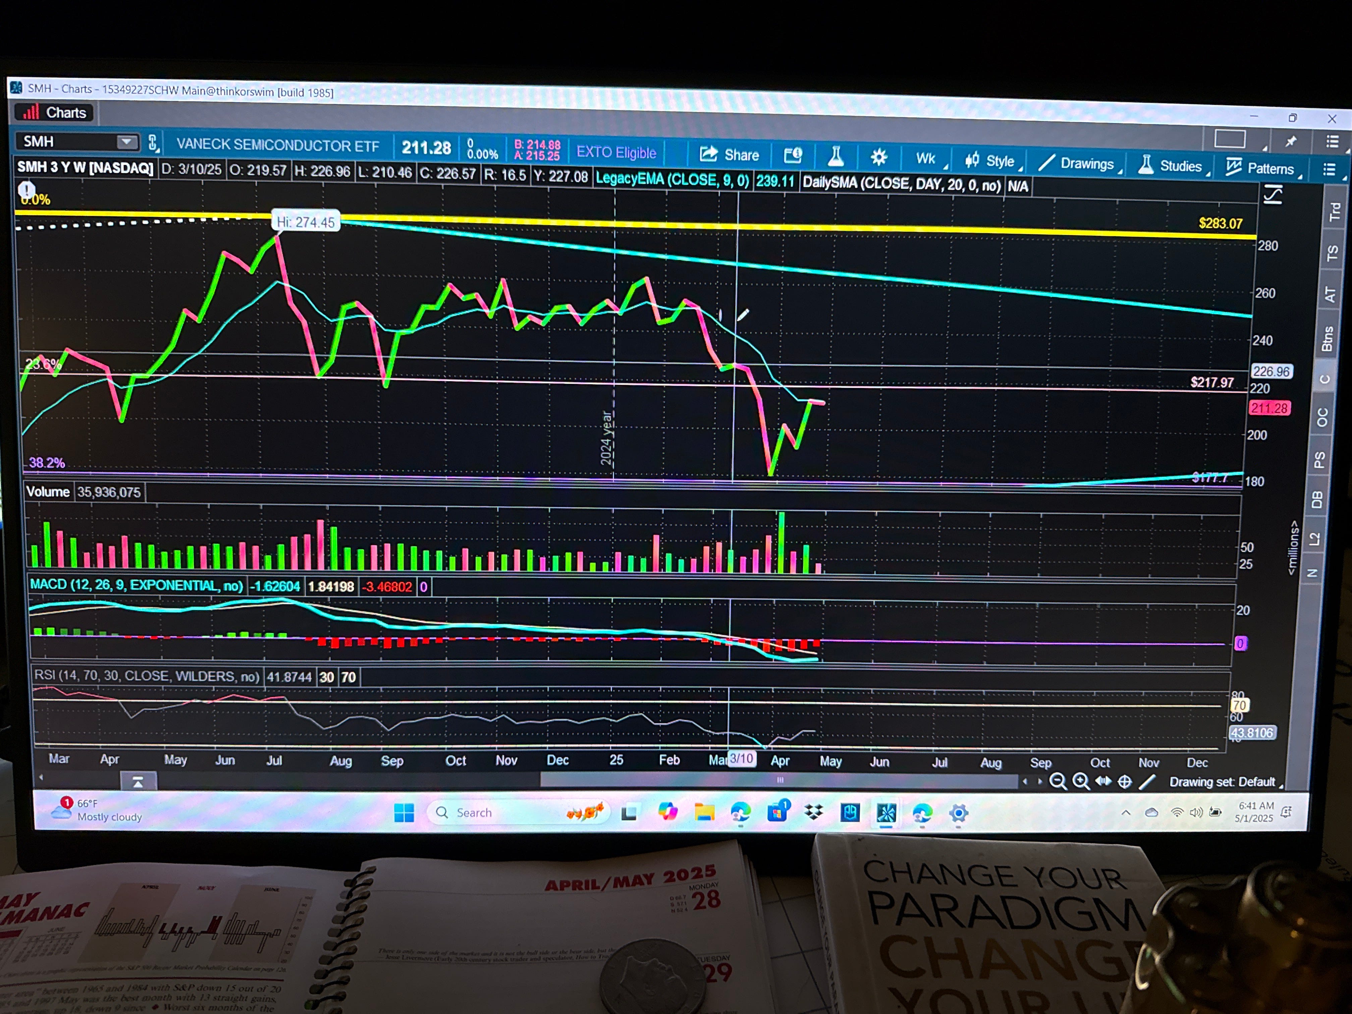Click the symbol description info icon
The height and width of the screenshot is (1014, 1352).
coord(793,156)
